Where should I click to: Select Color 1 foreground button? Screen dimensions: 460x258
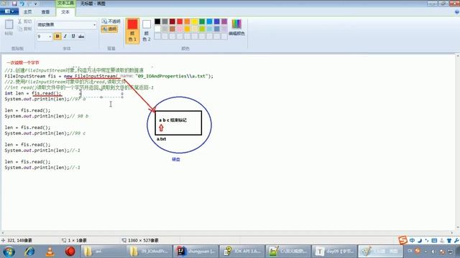click(x=132, y=31)
